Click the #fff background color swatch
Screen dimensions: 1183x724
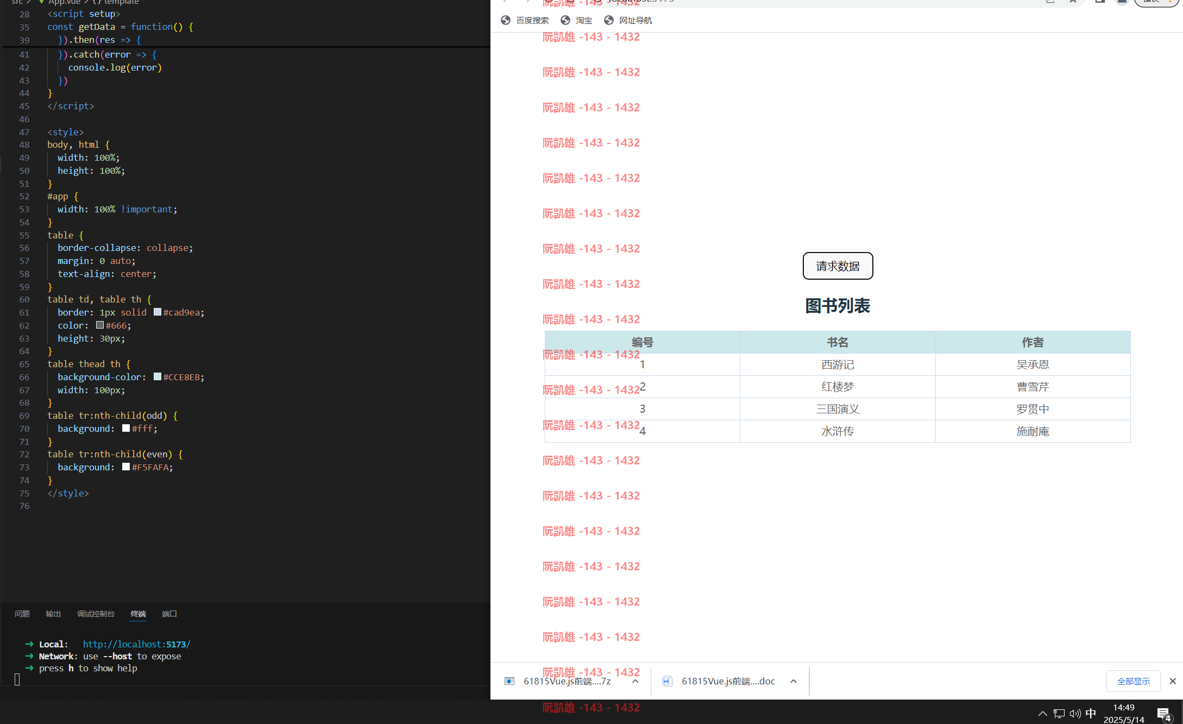pyautogui.click(x=126, y=428)
